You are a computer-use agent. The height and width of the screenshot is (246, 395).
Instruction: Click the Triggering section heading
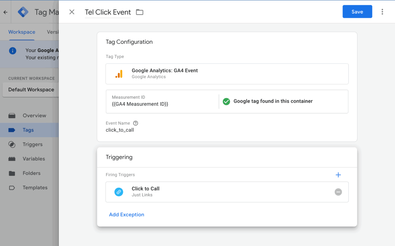[119, 157]
